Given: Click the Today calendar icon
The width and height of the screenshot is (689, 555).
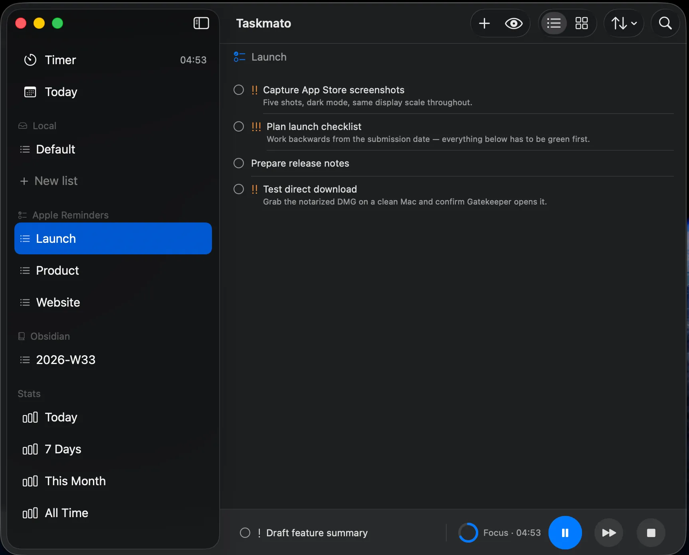Looking at the screenshot, I should click(x=30, y=92).
